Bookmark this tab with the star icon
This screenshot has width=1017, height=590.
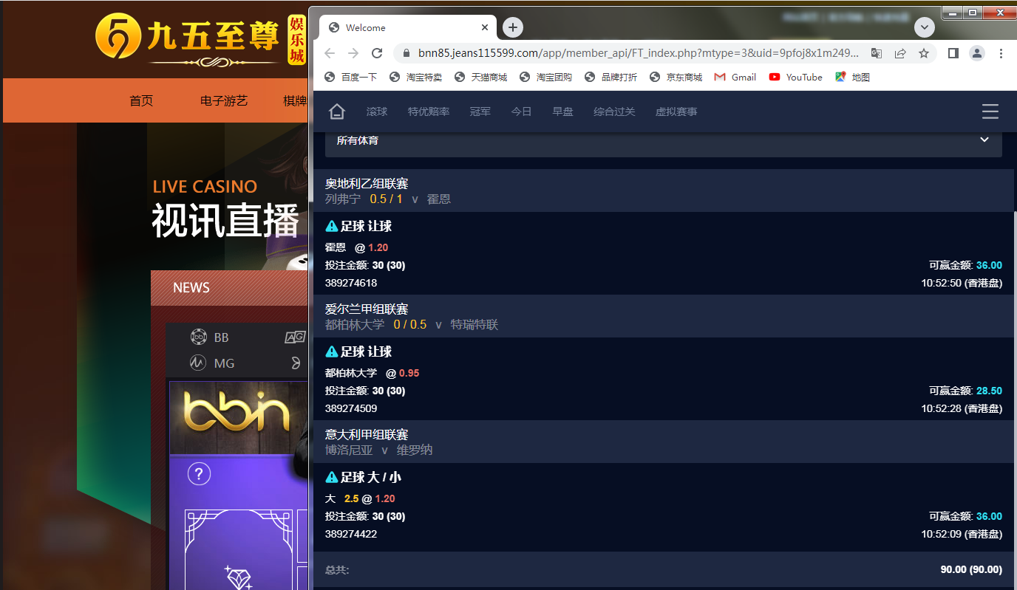(923, 53)
